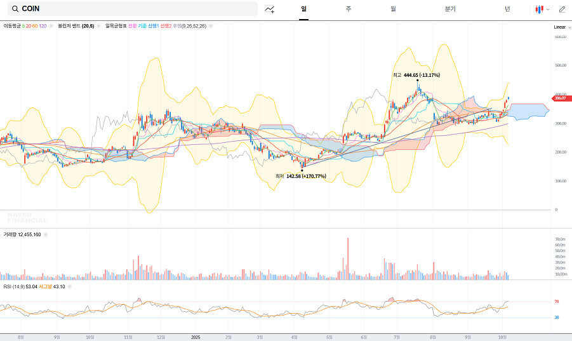
Task: Click the red current price tag
Action: [x=562, y=98]
